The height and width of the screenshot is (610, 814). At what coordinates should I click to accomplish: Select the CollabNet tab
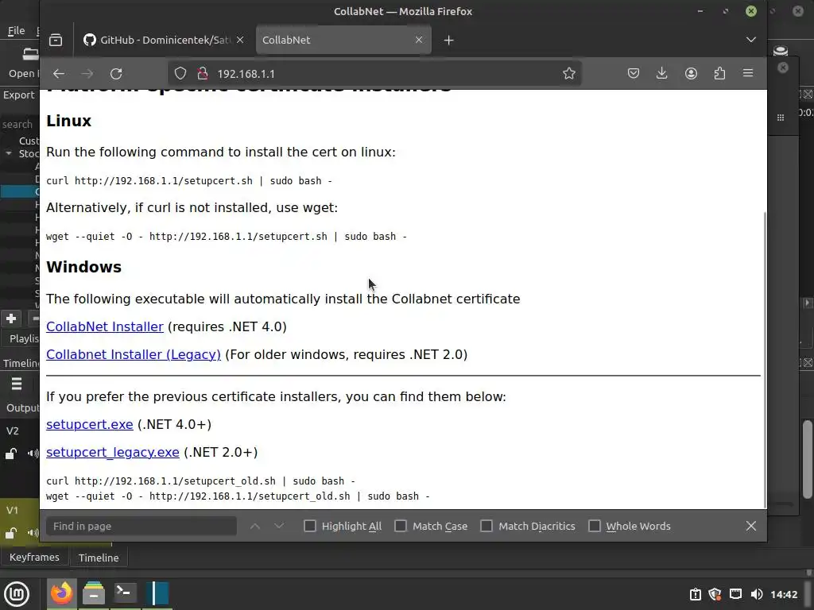pos(343,40)
